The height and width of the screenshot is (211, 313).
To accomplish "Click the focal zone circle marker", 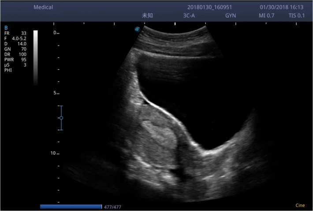I will pyautogui.click(x=61, y=118).
